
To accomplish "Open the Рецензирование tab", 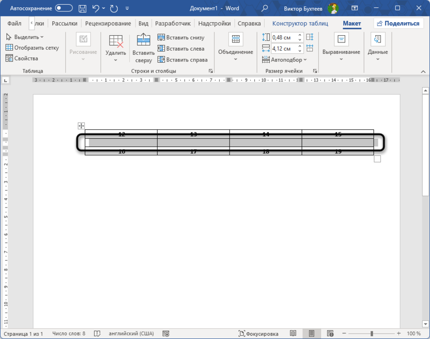I will coord(108,23).
